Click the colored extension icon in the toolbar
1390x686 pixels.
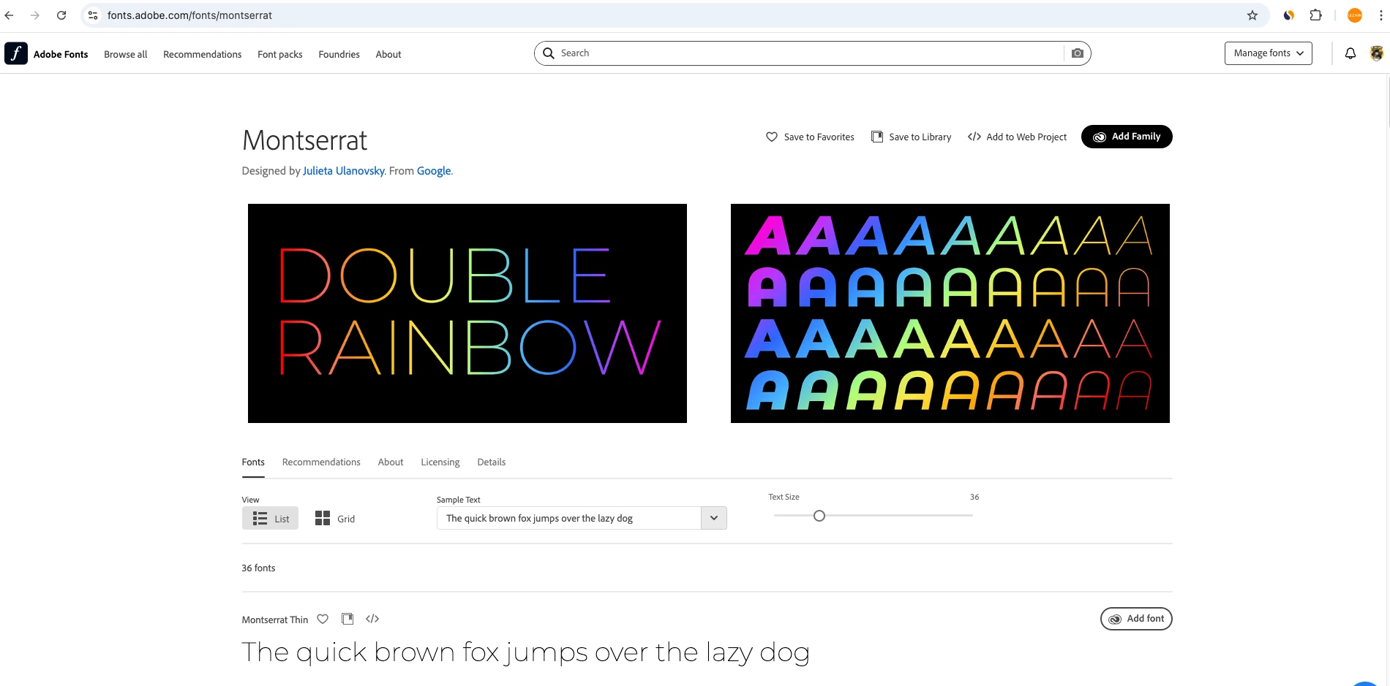pos(1289,15)
